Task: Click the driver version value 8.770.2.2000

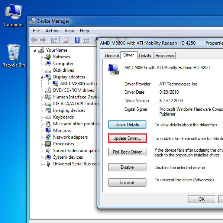Action: 171,101
